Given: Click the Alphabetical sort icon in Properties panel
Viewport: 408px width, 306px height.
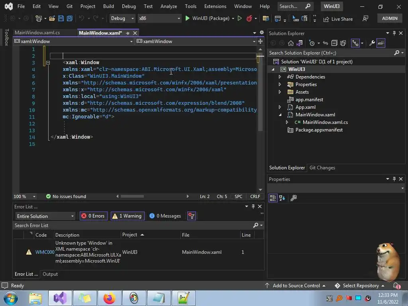Looking at the screenshot, I should coord(282,198).
